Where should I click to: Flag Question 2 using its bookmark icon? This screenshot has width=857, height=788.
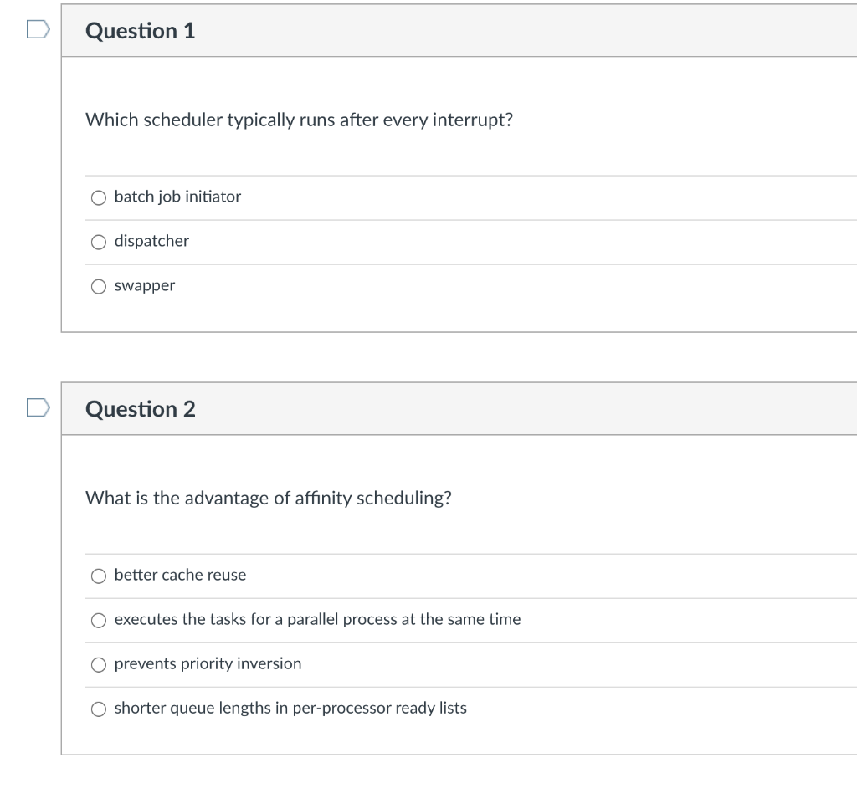pos(38,408)
